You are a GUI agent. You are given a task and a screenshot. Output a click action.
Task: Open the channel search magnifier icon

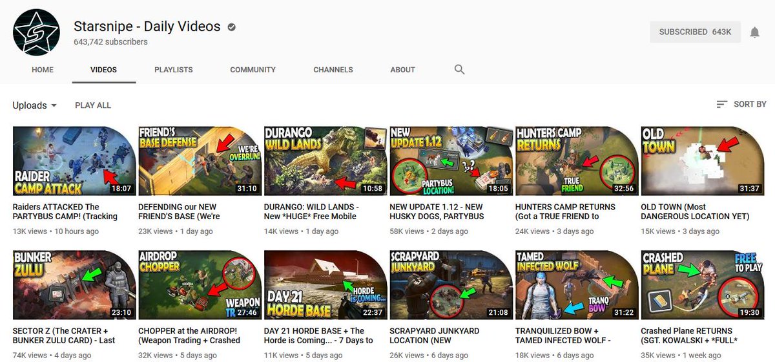[459, 69]
